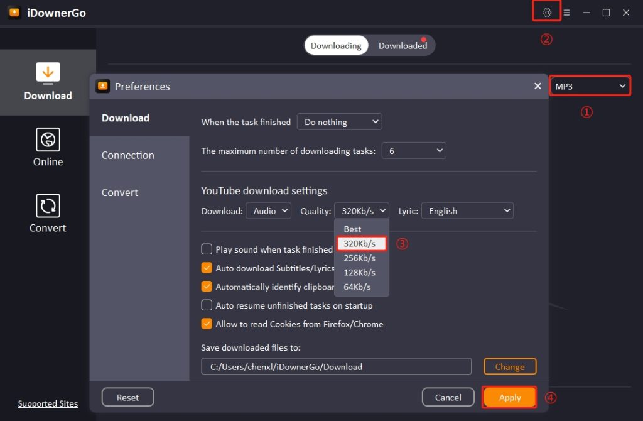The width and height of the screenshot is (643, 421).
Task: Open the maximum downloading tasks dropdown
Action: (x=414, y=151)
